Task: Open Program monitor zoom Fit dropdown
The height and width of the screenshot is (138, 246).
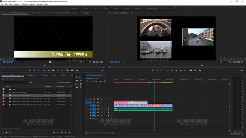Action: click(127, 62)
